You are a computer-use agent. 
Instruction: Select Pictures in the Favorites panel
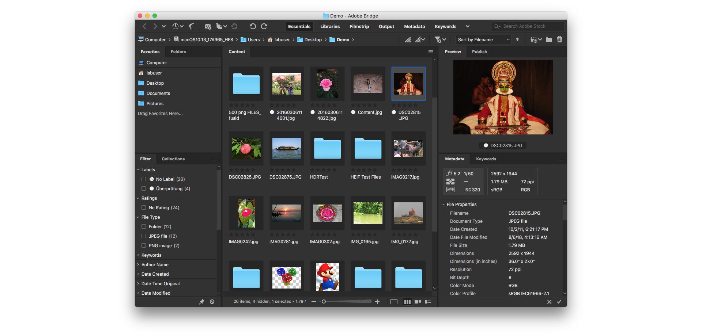point(155,103)
